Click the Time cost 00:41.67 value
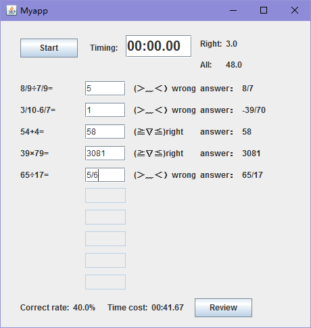Screen dimensions: 311x328 tap(168, 308)
